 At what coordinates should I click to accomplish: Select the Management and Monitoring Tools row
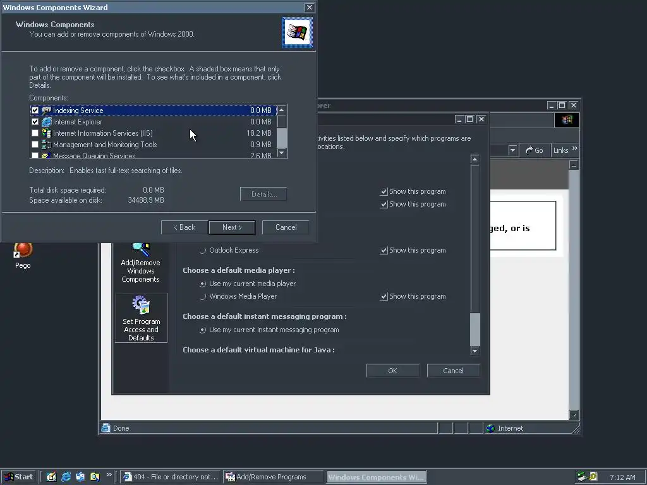154,145
